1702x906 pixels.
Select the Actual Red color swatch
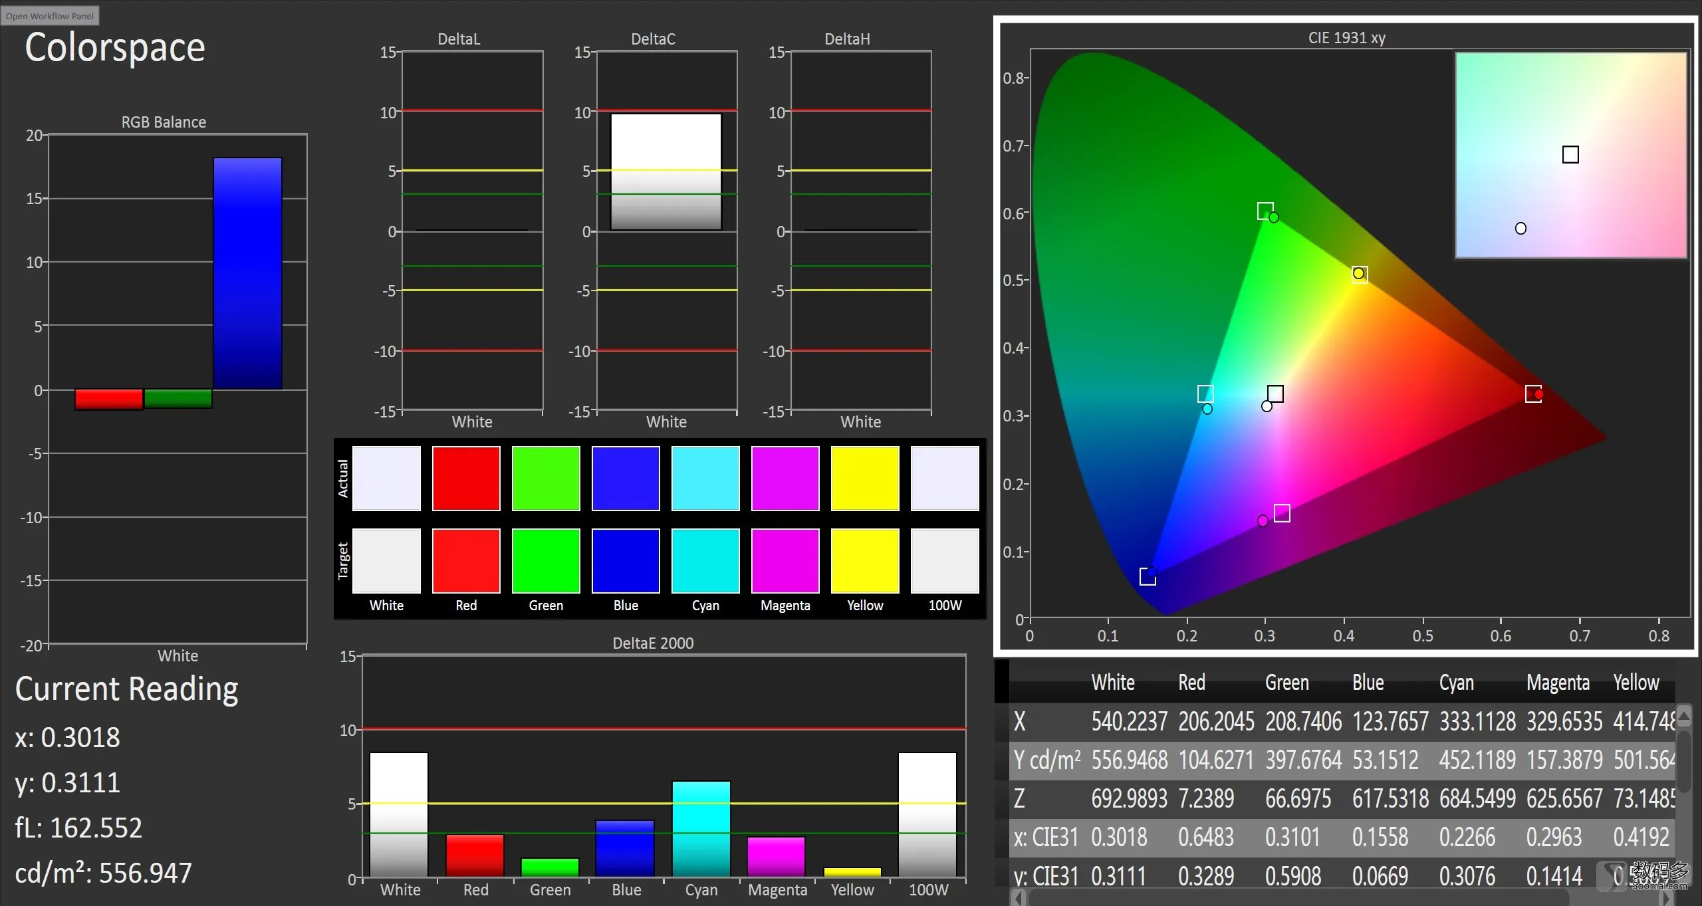[x=466, y=478]
